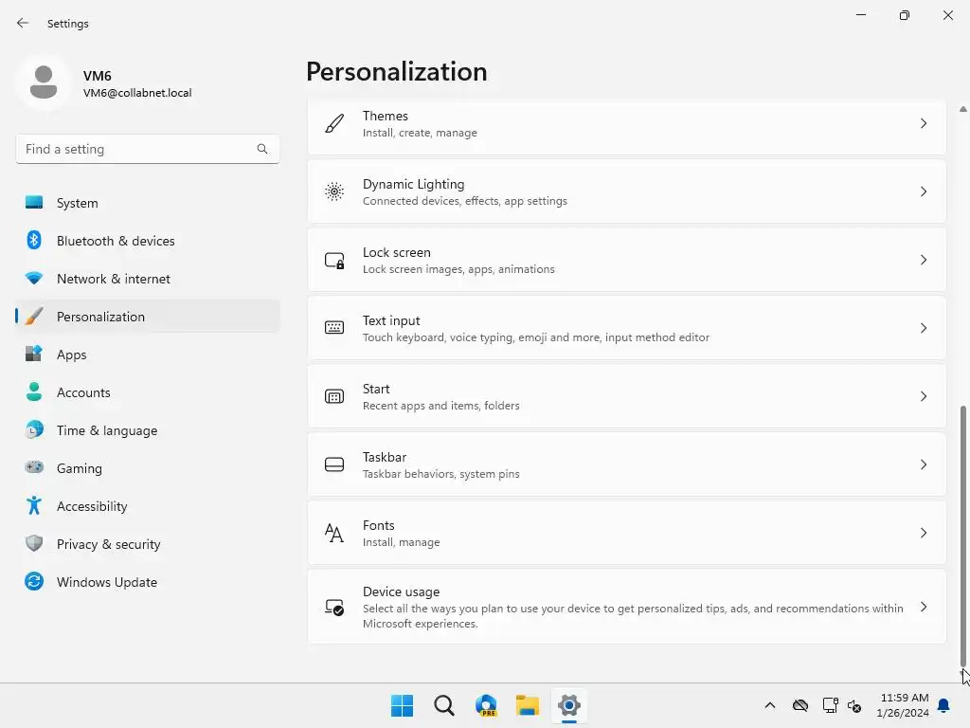The height and width of the screenshot is (728, 970).
Task: Expand Start via its chevron
Action: click(923, 396)
